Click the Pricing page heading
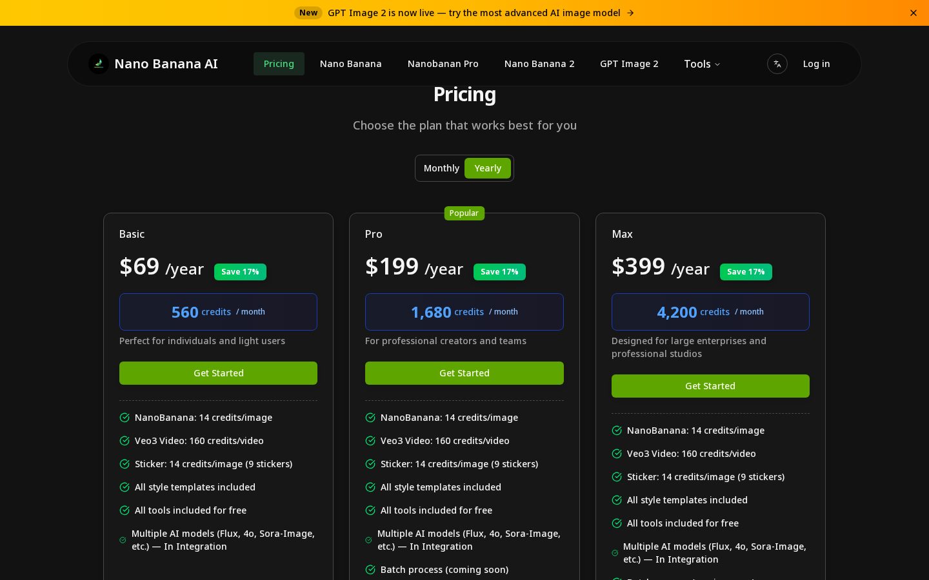The height and width of the screenshot is (580, 929). (464, 95)
